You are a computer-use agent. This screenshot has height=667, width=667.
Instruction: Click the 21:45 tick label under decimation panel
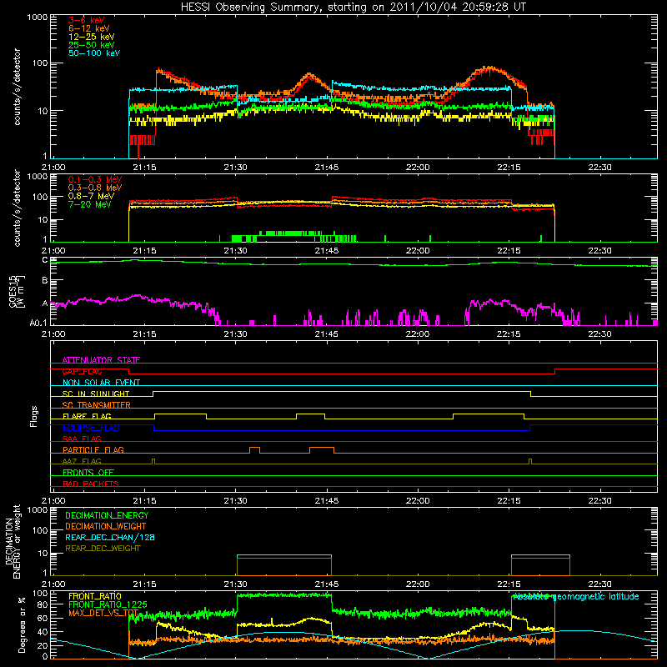[x=327, y=584]
